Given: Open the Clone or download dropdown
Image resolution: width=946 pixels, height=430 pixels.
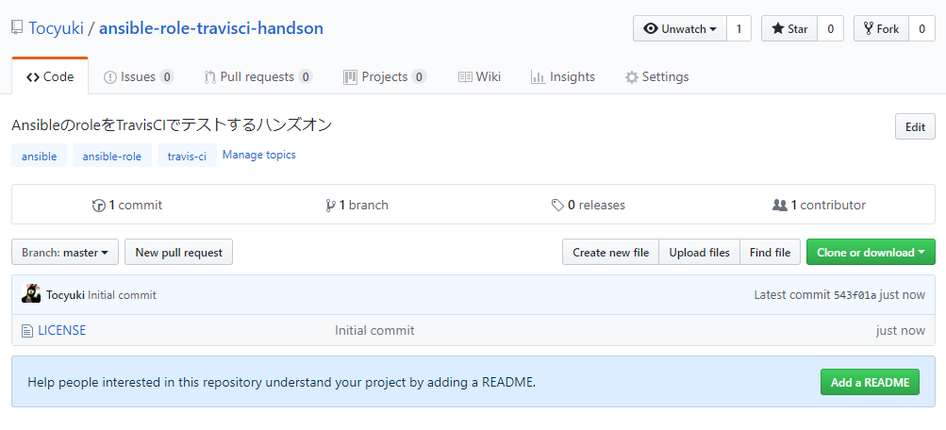Looking at the screenshot, I should (x=871, y=252).
